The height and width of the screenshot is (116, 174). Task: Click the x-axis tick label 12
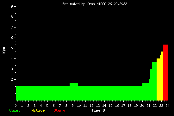pyautogui.click(x=91, y=106)
